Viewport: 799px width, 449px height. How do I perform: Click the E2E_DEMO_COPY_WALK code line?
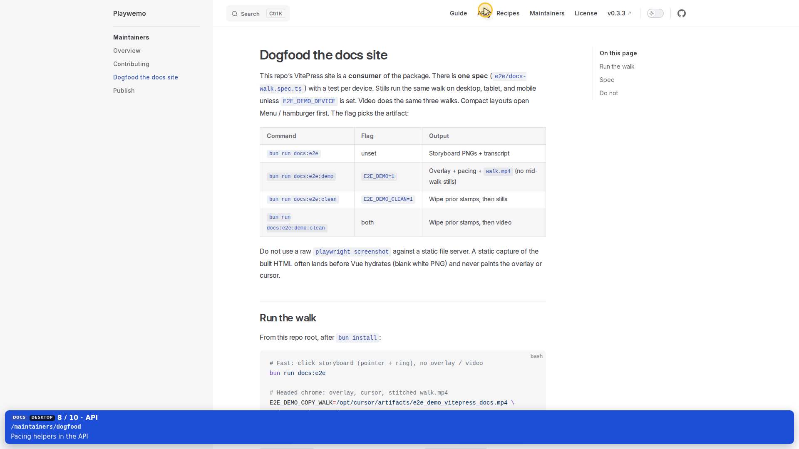392,402
